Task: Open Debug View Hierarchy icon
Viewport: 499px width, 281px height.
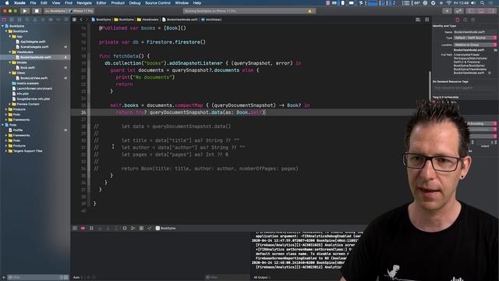Action: click(125, 228)
